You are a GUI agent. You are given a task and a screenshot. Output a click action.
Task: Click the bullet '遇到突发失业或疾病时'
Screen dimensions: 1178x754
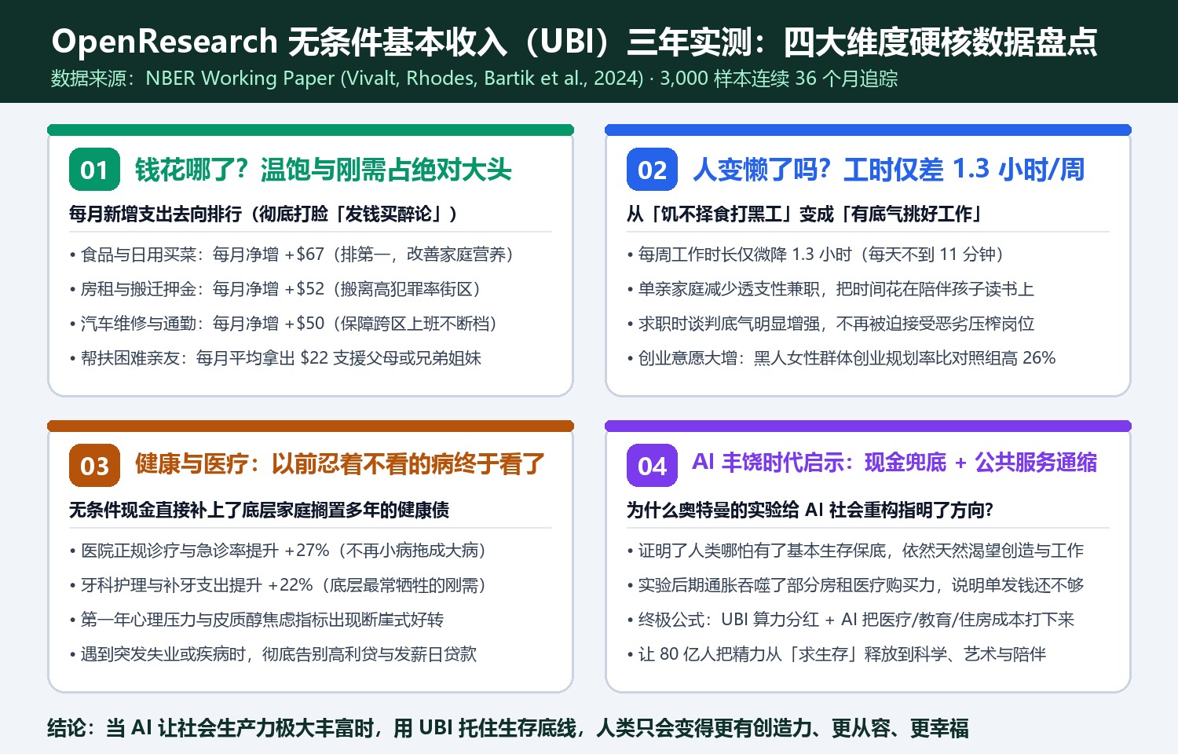tap(273, 654)
